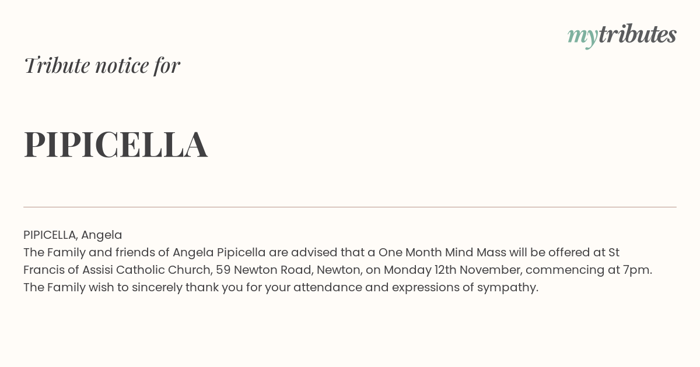Click the mytributes logo

click(622, 36)
